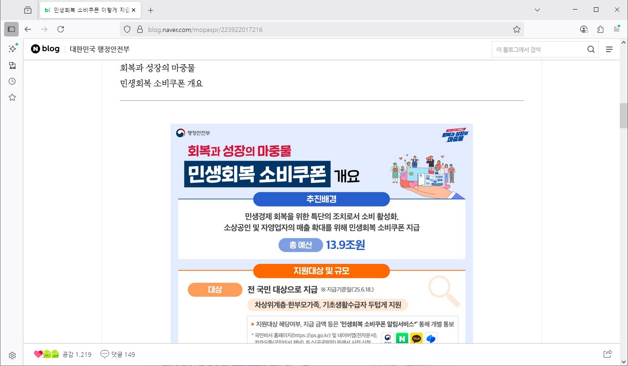Click the 대한민국 행정안전부 blog title
This screenshot has height=366, width=628.
pos(99,49)
